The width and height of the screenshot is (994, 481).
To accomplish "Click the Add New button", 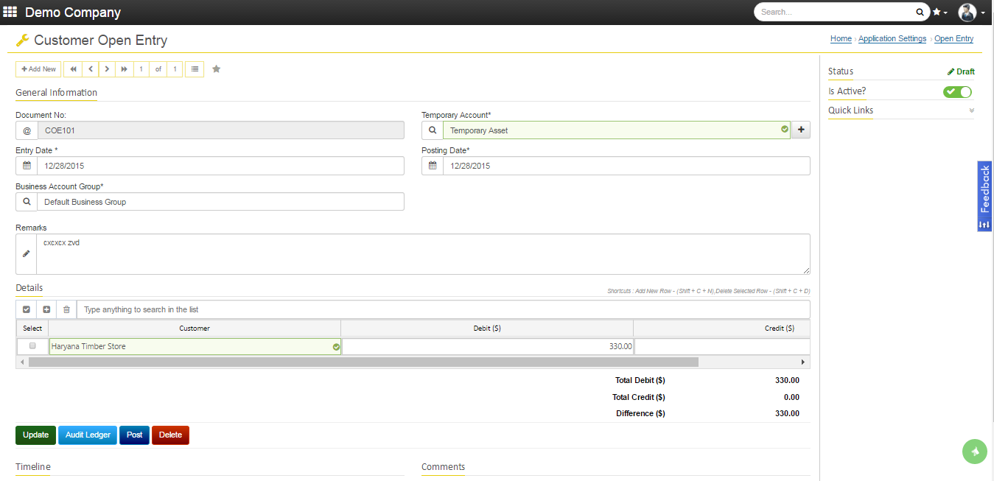I will 38,69.
